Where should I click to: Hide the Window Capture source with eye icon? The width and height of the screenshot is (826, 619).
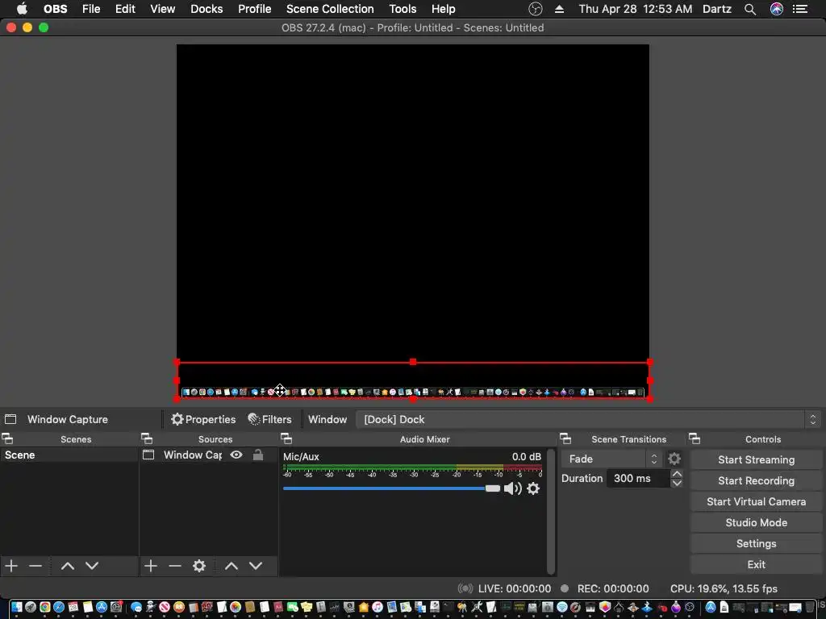click(x=236, y=455)
